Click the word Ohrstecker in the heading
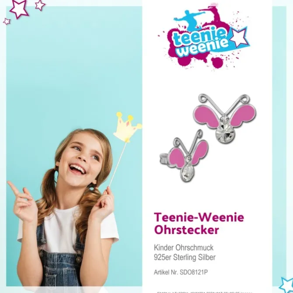 186,230
